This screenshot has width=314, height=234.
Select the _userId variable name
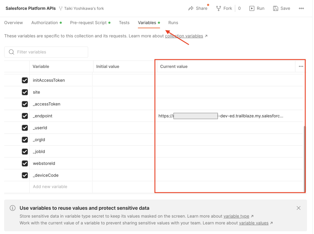[40, 128]
